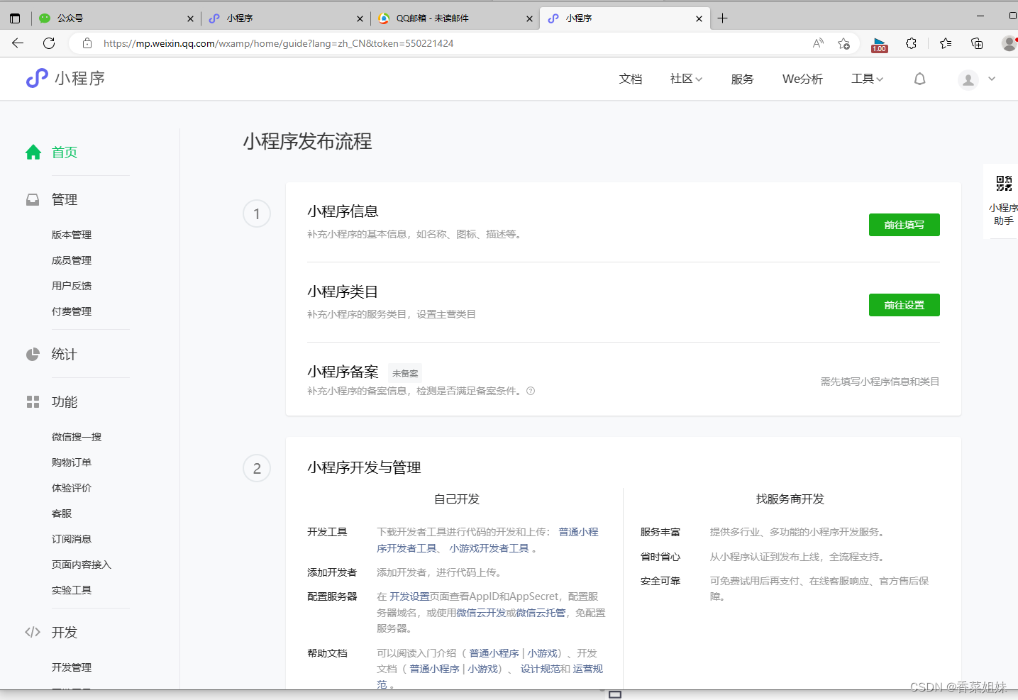Click the pie chart icon beside 统计
The height and width of the screenshot is (700, 1018).
(33, 355)
